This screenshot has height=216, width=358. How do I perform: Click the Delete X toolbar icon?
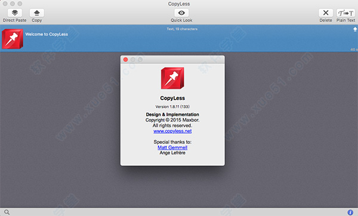[326, 13]
